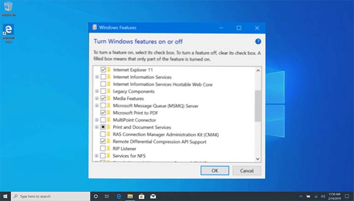
Task: Close the Windows Features window
Action: tap(257, 28)
